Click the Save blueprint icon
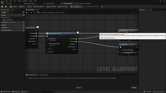 click(2, 7)
